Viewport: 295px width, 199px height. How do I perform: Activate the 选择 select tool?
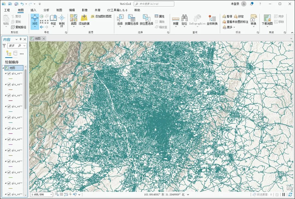(120, 20)
